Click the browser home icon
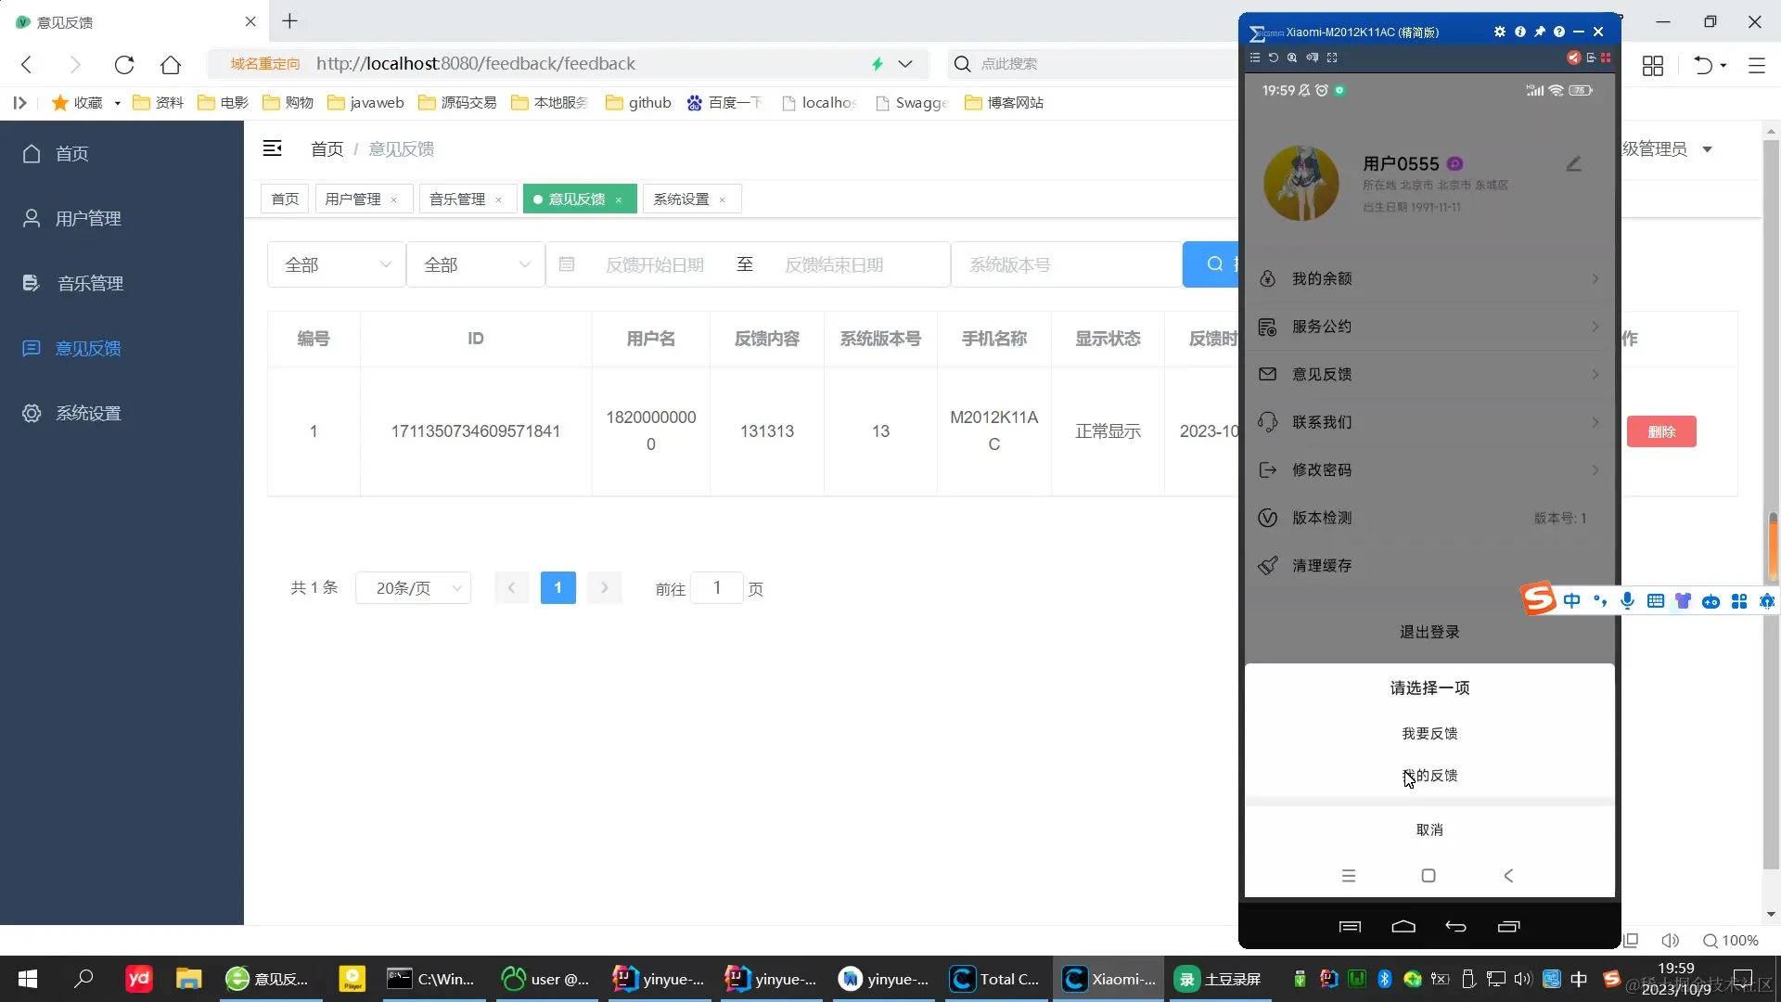 pos(171,64)
